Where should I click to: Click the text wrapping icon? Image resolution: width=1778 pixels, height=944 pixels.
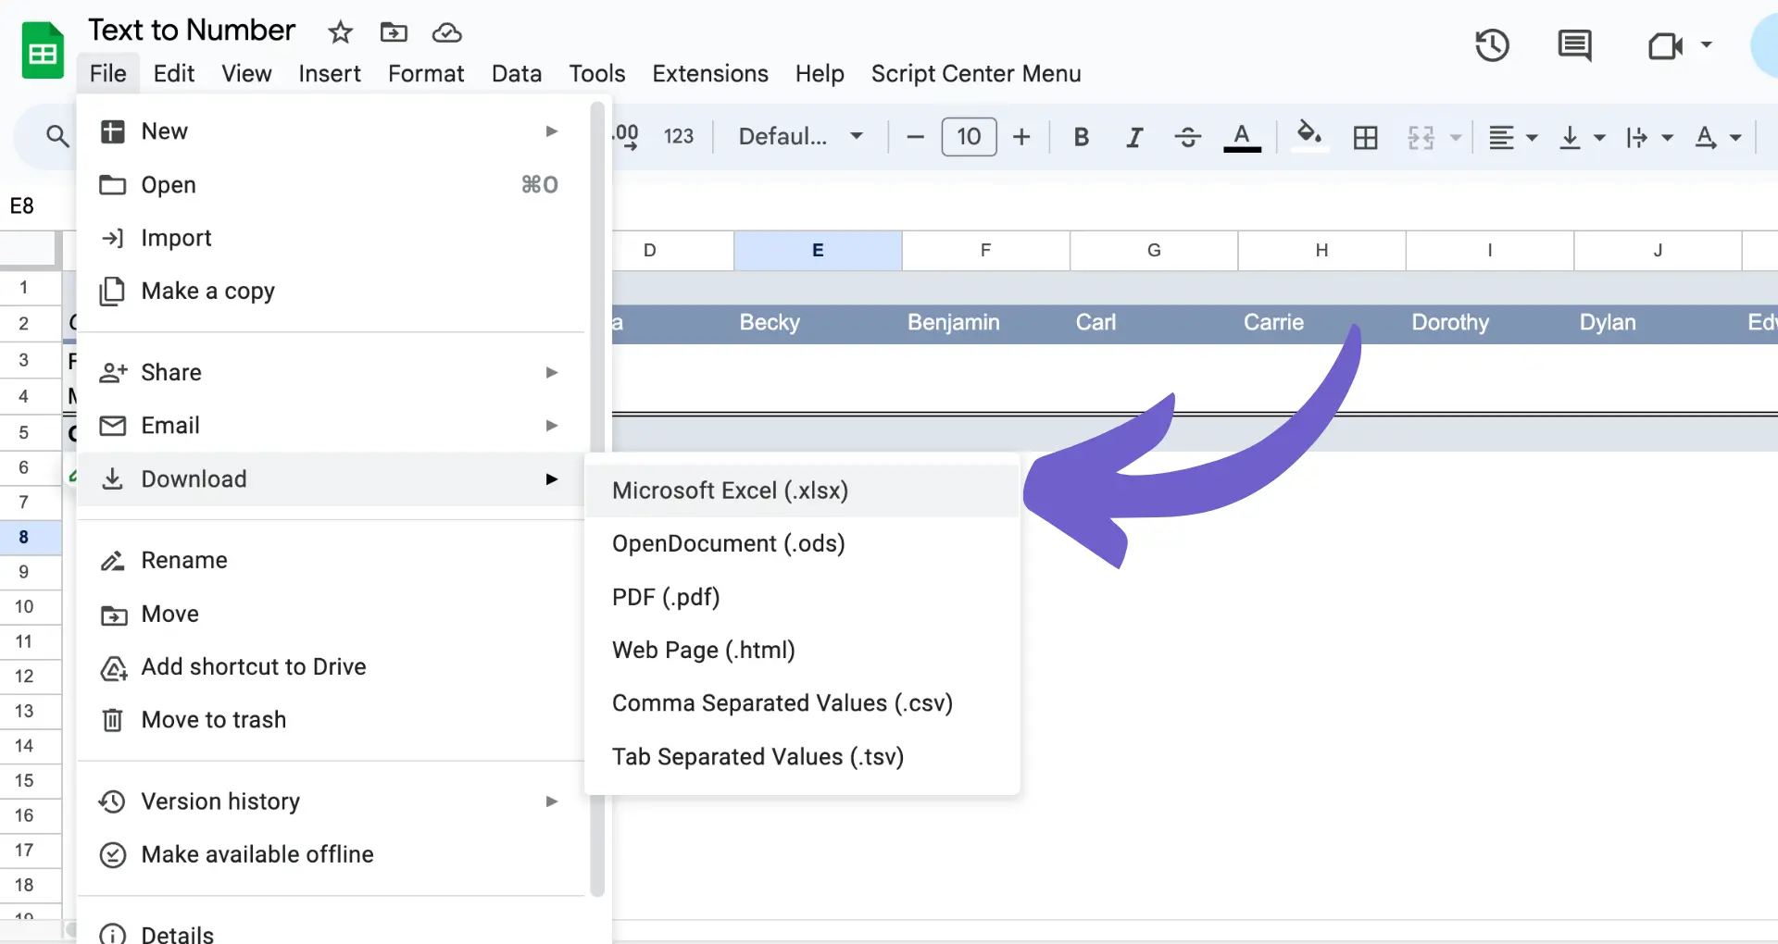[x=1637, y=137]
